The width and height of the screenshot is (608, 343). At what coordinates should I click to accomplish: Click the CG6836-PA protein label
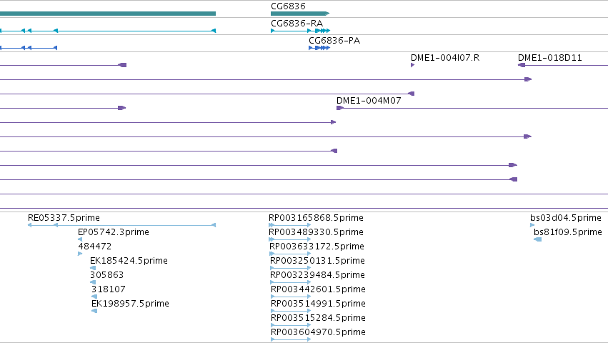(x=334, y=40)
